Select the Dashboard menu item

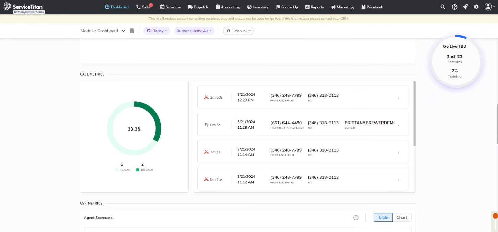[x=117, y=7]
